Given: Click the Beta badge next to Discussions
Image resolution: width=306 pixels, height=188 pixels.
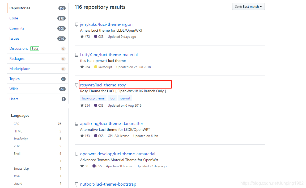Looking at the screenshot, I should click(35, 48).
